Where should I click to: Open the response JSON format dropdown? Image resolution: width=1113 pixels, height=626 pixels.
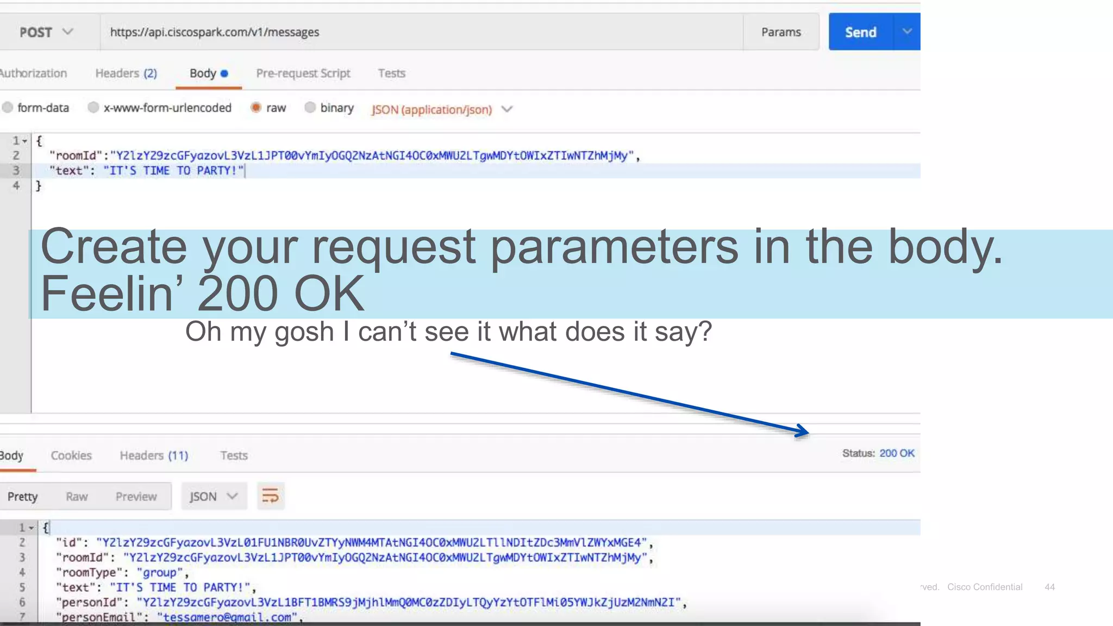[x=214, y=496]
